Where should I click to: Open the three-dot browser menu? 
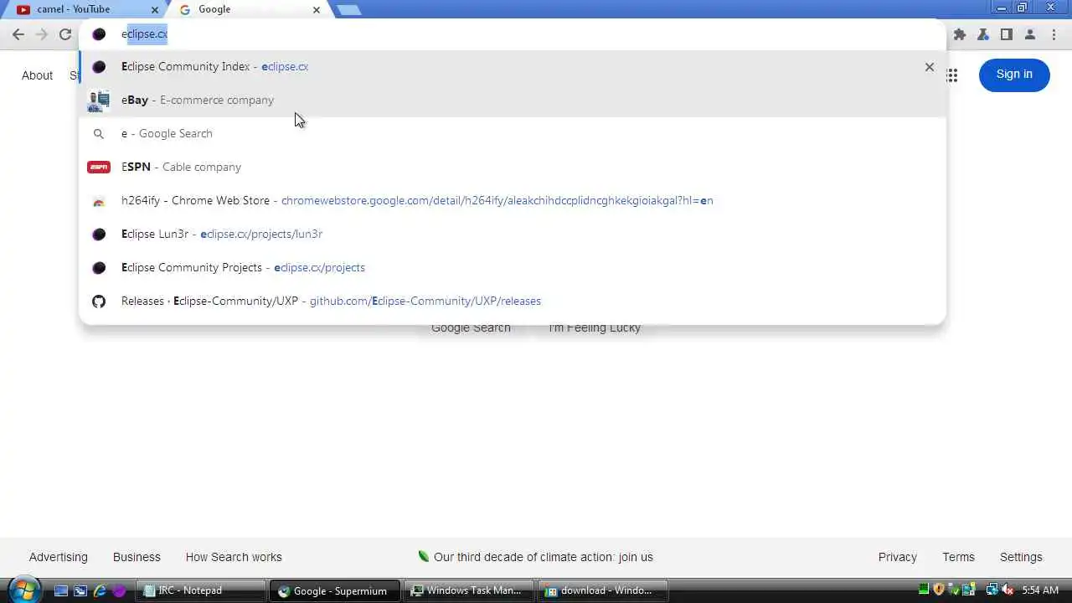tap(1053, 34)
